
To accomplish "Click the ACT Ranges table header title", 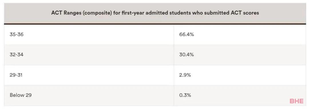I will (x=155, y=13).
